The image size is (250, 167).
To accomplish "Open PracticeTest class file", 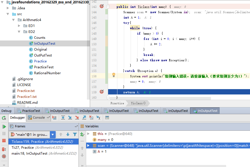I will (44, 67).
